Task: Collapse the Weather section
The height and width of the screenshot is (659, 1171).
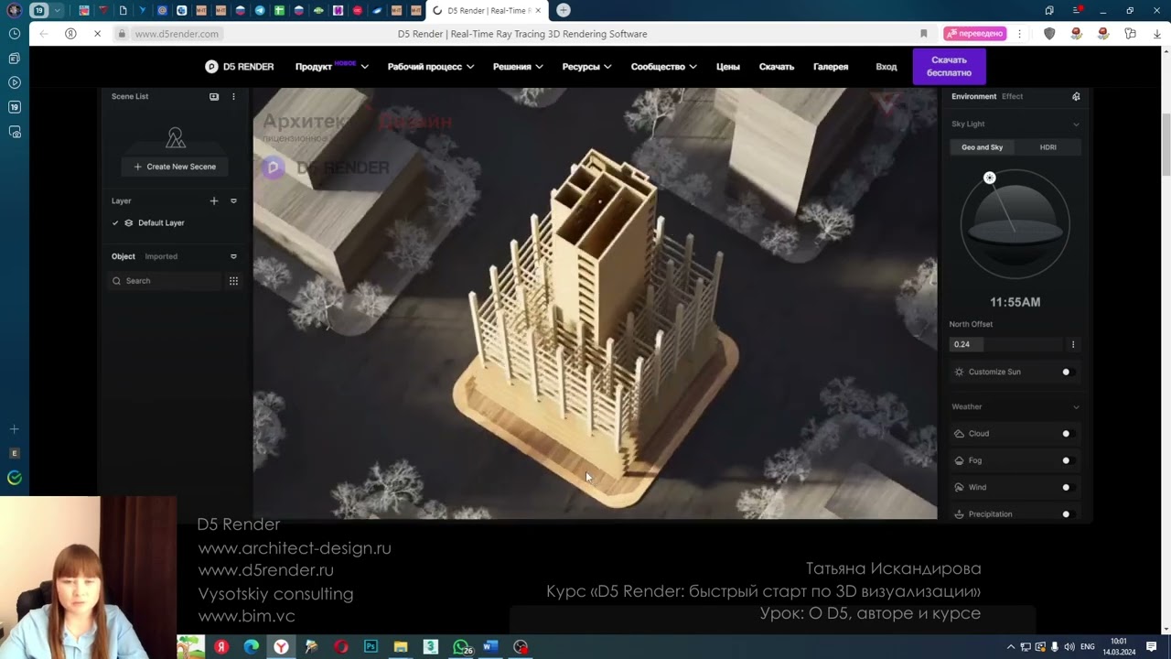Action: point(1076,407)
